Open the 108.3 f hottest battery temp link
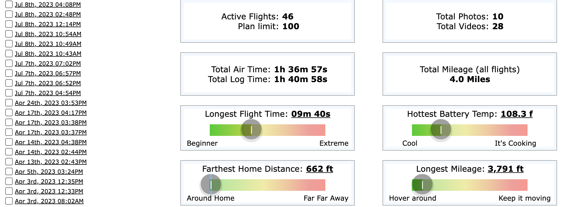 pyautogui.click(x=517, y=114)
